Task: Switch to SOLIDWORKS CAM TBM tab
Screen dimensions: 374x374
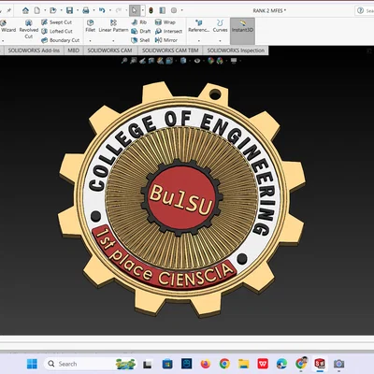Action: (x=170, y=50)
